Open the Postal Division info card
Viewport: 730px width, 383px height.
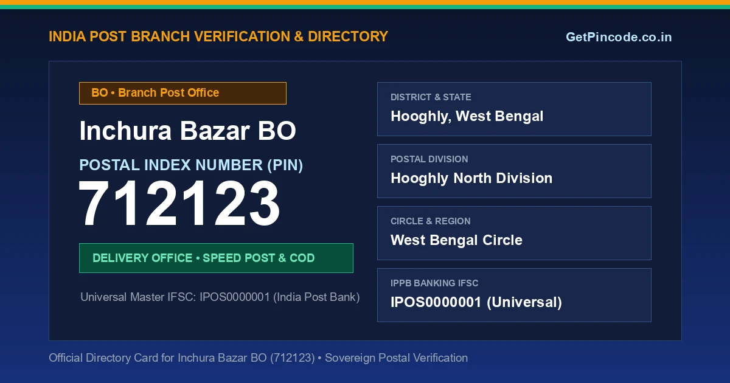tap(514, 171)
